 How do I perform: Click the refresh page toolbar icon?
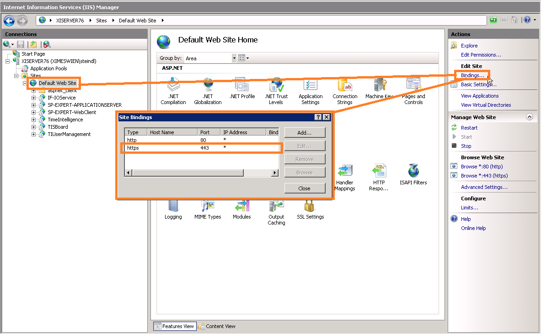click(x=493, y=20)
